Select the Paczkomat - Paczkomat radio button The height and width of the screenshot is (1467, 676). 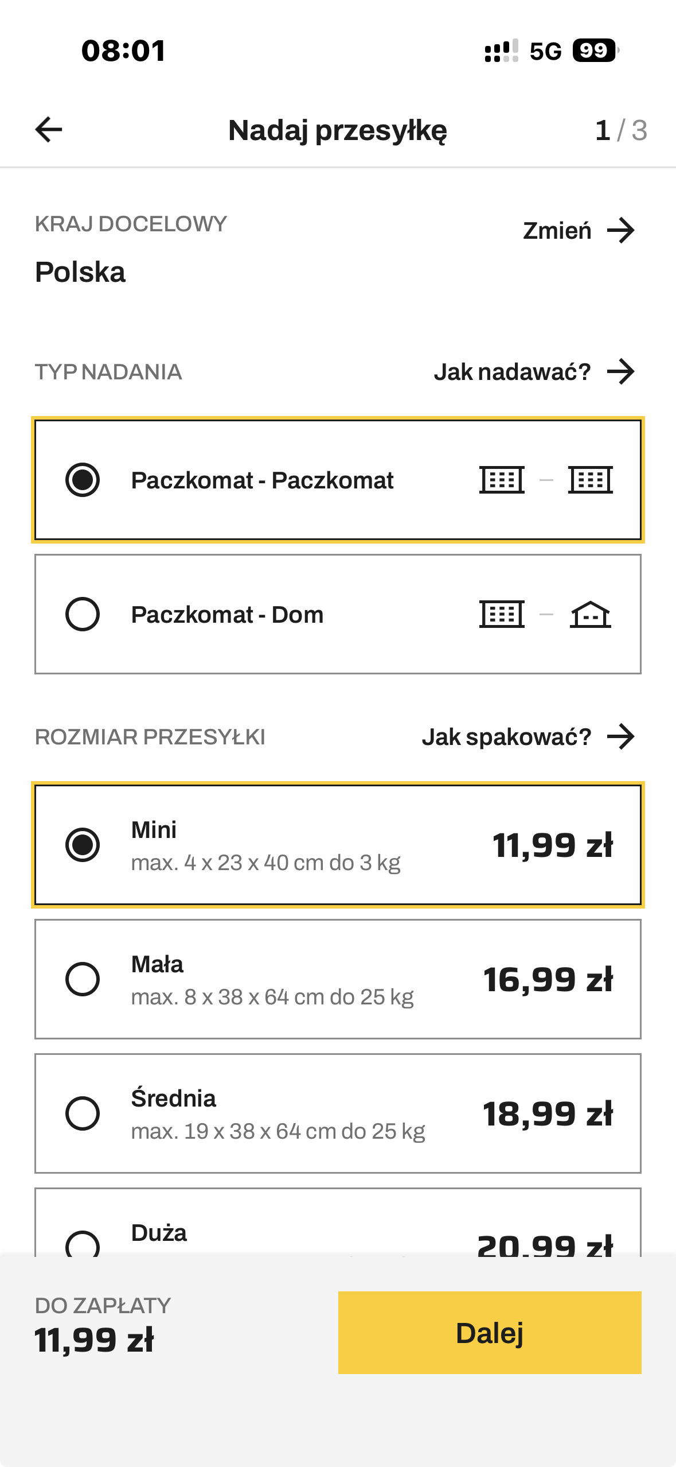83,480
